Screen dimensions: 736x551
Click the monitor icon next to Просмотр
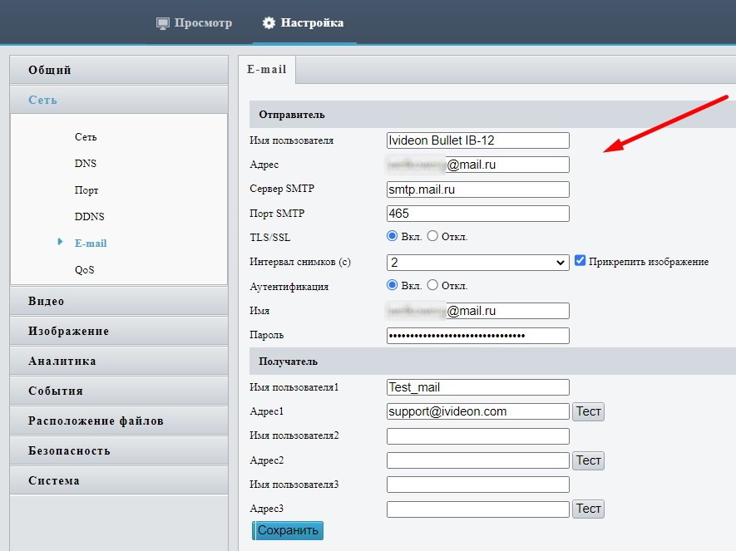click(x=162, y=23)
